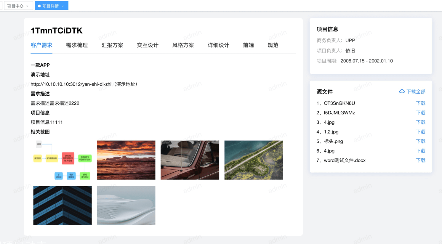
Task: Open the flowchart diagram thumbnail
Action: tap(63, 160)
